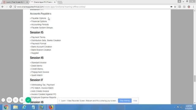Screen dimensions: 196x110
Task: Open the notepad-like taskbar application
Action: [x=33, y=107]
